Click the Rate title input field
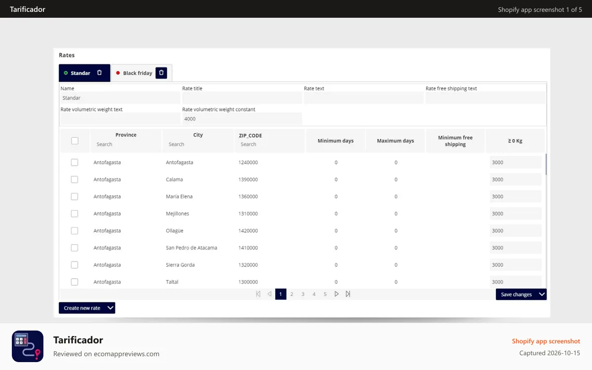 (x=242, y=98)
